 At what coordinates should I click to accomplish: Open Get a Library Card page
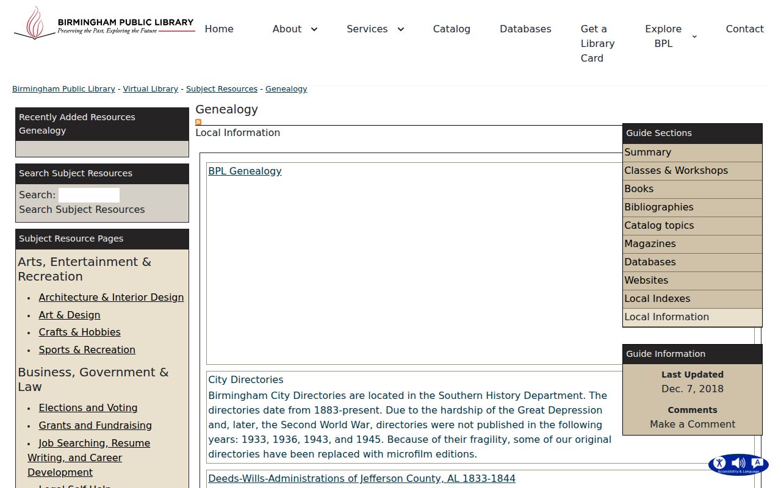pyautogui.click(x=597, y=43)
